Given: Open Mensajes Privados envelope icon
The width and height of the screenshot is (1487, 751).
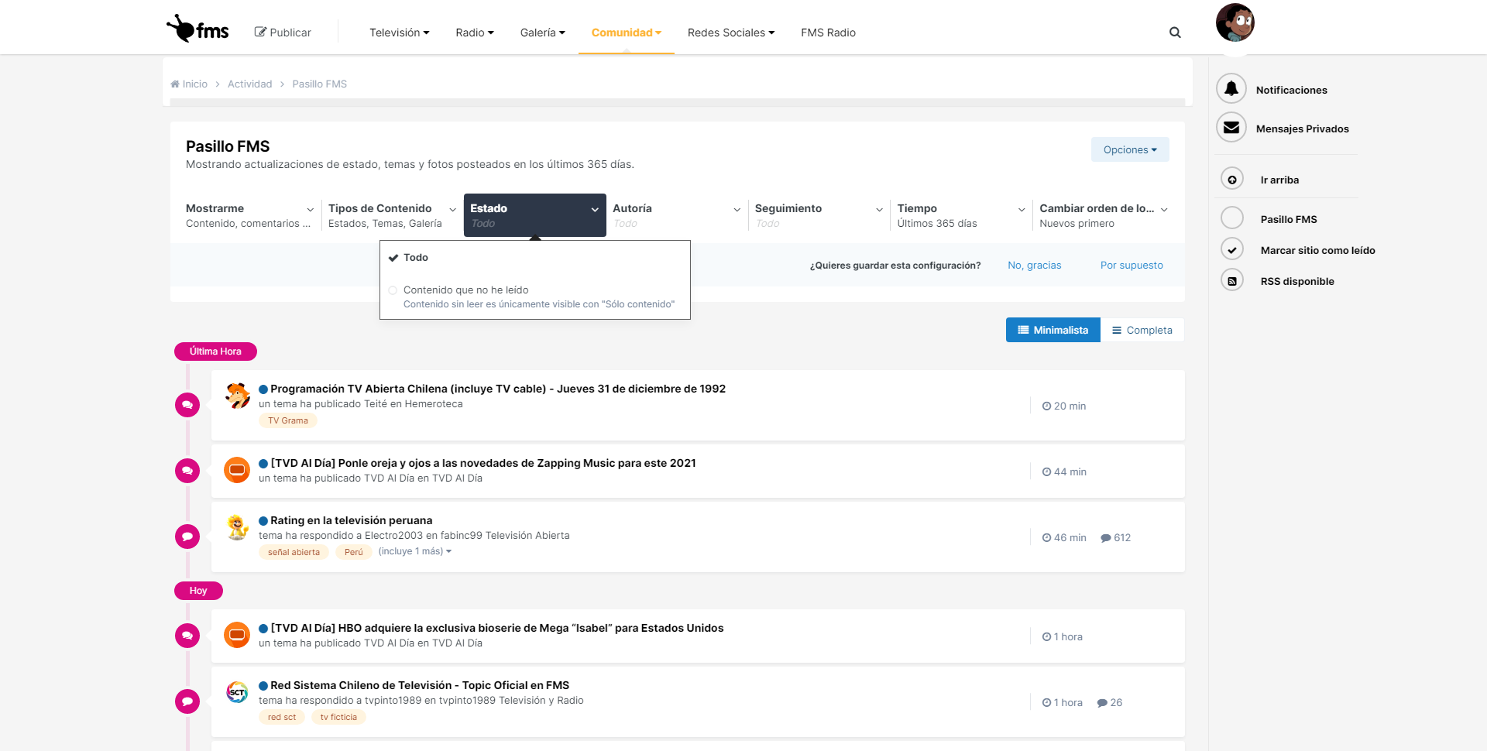Looking at the screenshot, I should point(1231,128).
